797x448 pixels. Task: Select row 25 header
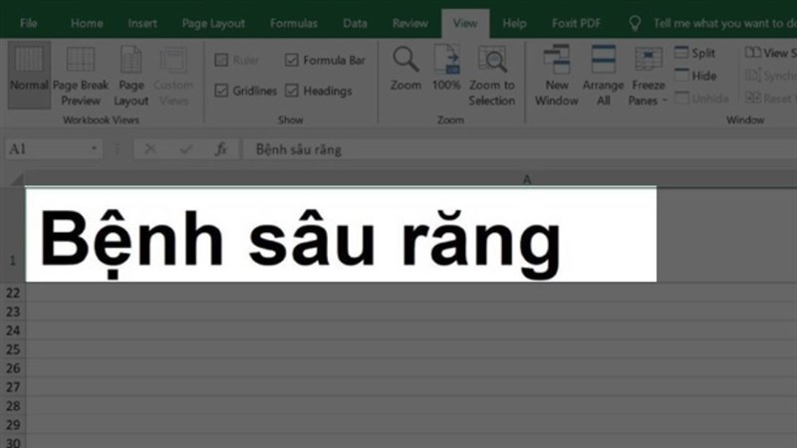(13, 349)
